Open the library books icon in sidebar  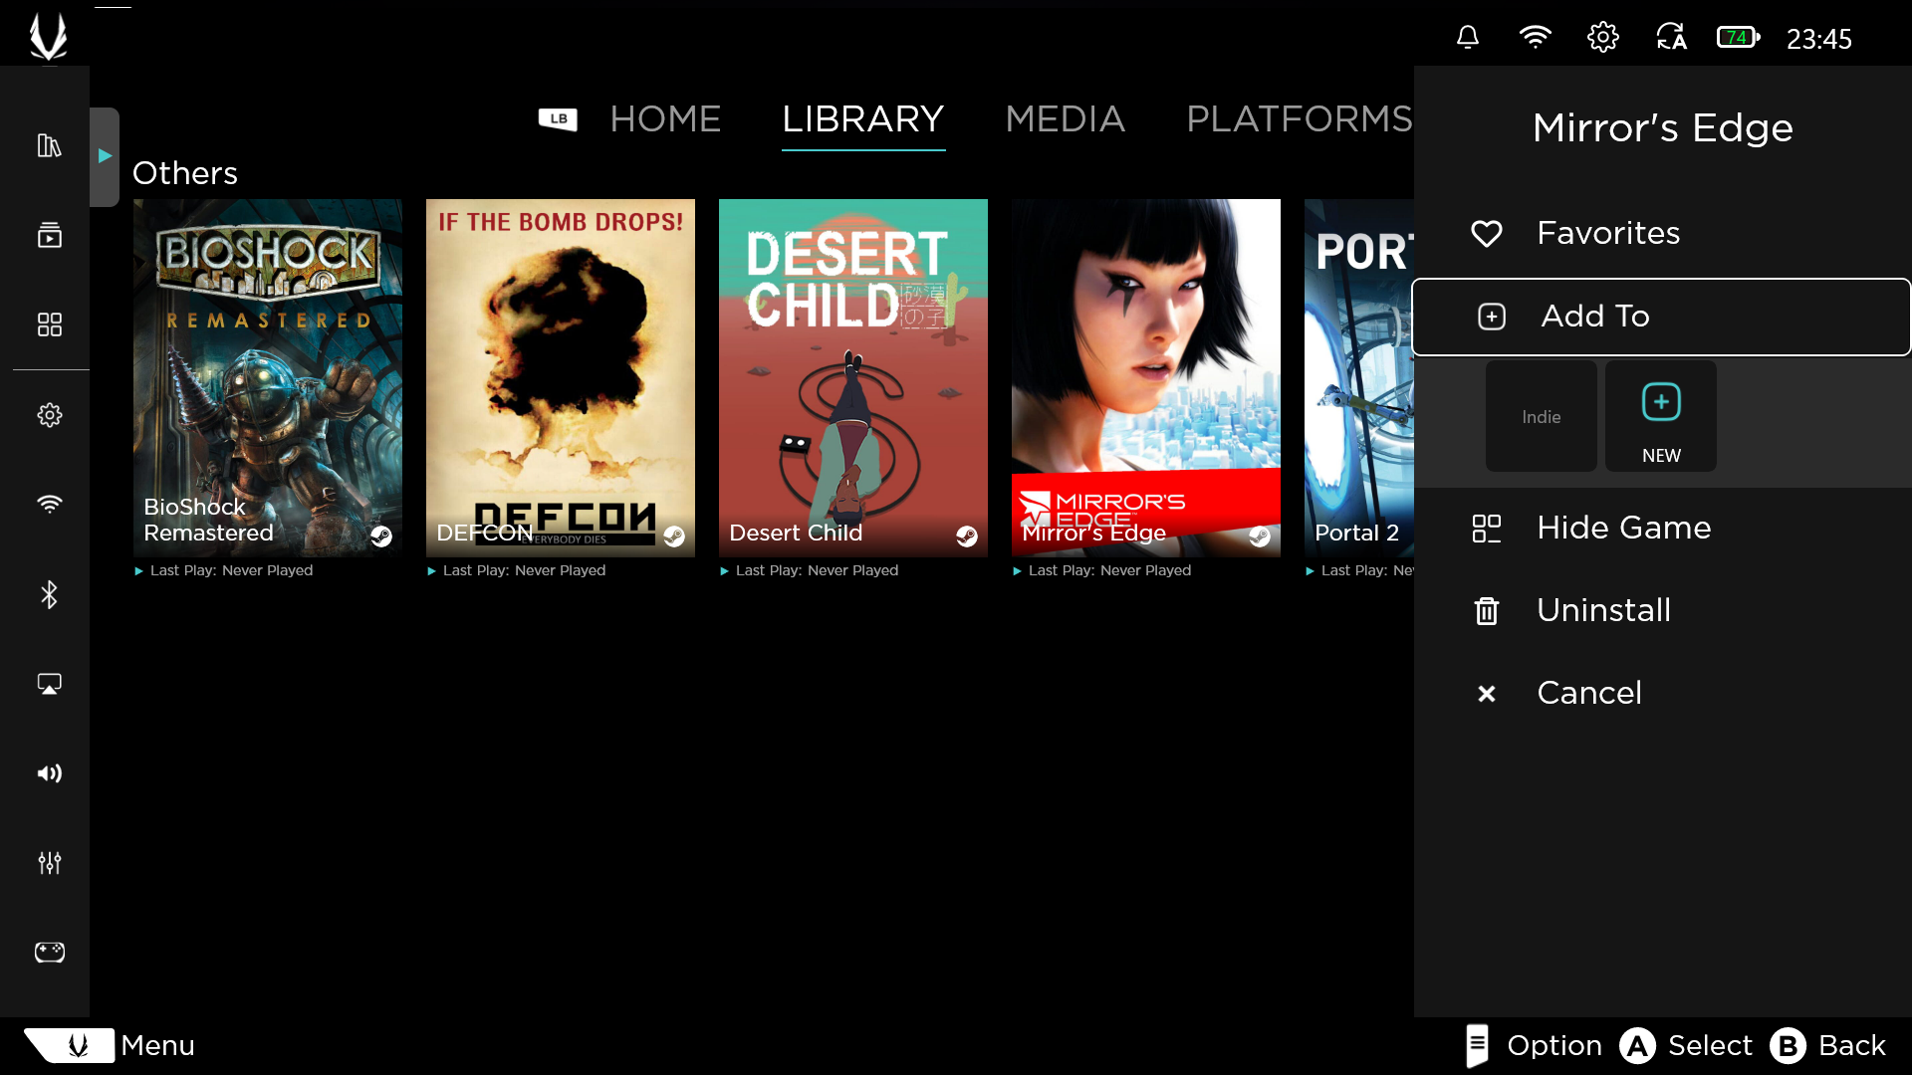coord(49,145)
